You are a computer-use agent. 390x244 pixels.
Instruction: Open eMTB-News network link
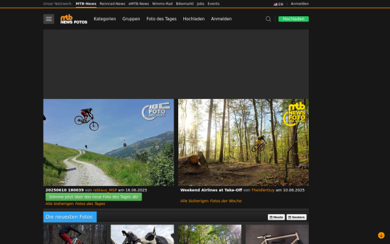click(139, 4)
